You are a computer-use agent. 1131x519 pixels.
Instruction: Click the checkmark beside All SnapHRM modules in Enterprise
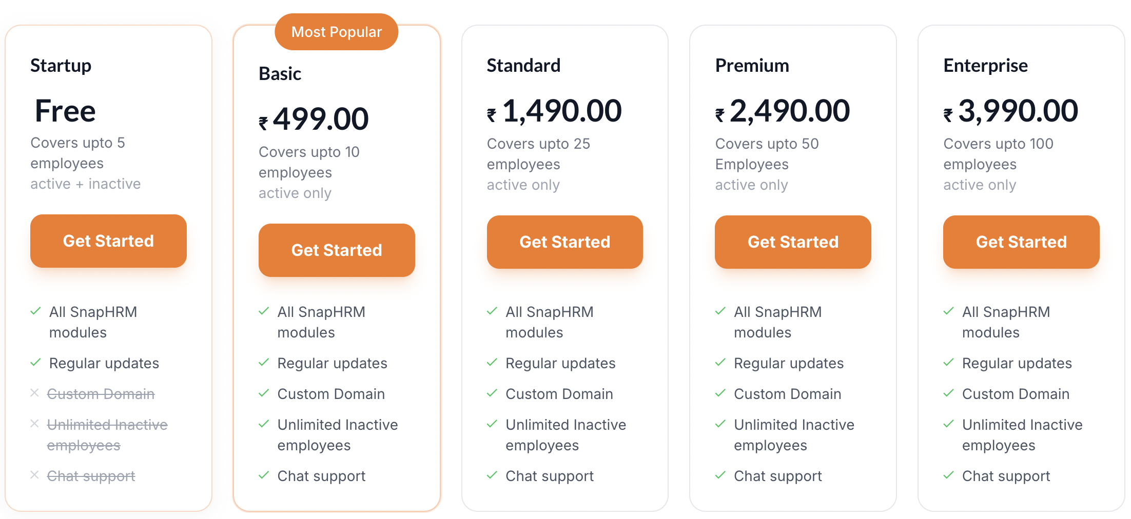949,311
